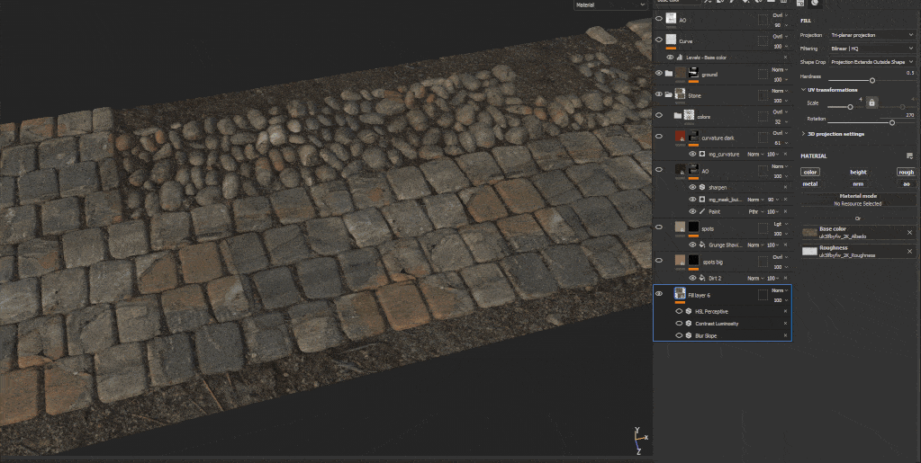Click the ground folder icon
Screen dimensions: 921x463
click(669, 73)
